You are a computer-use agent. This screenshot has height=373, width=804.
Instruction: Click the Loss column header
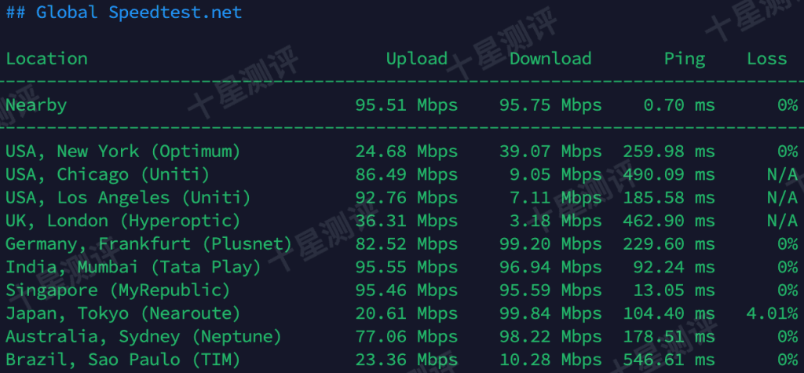coord(766,59)
